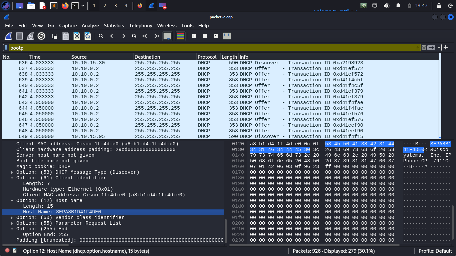456x256 pixels.
Task: Open capture options gear icon
Action: coord(41,36)
